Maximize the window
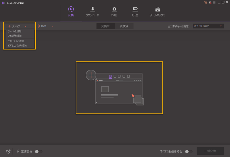 coord(223,2)
